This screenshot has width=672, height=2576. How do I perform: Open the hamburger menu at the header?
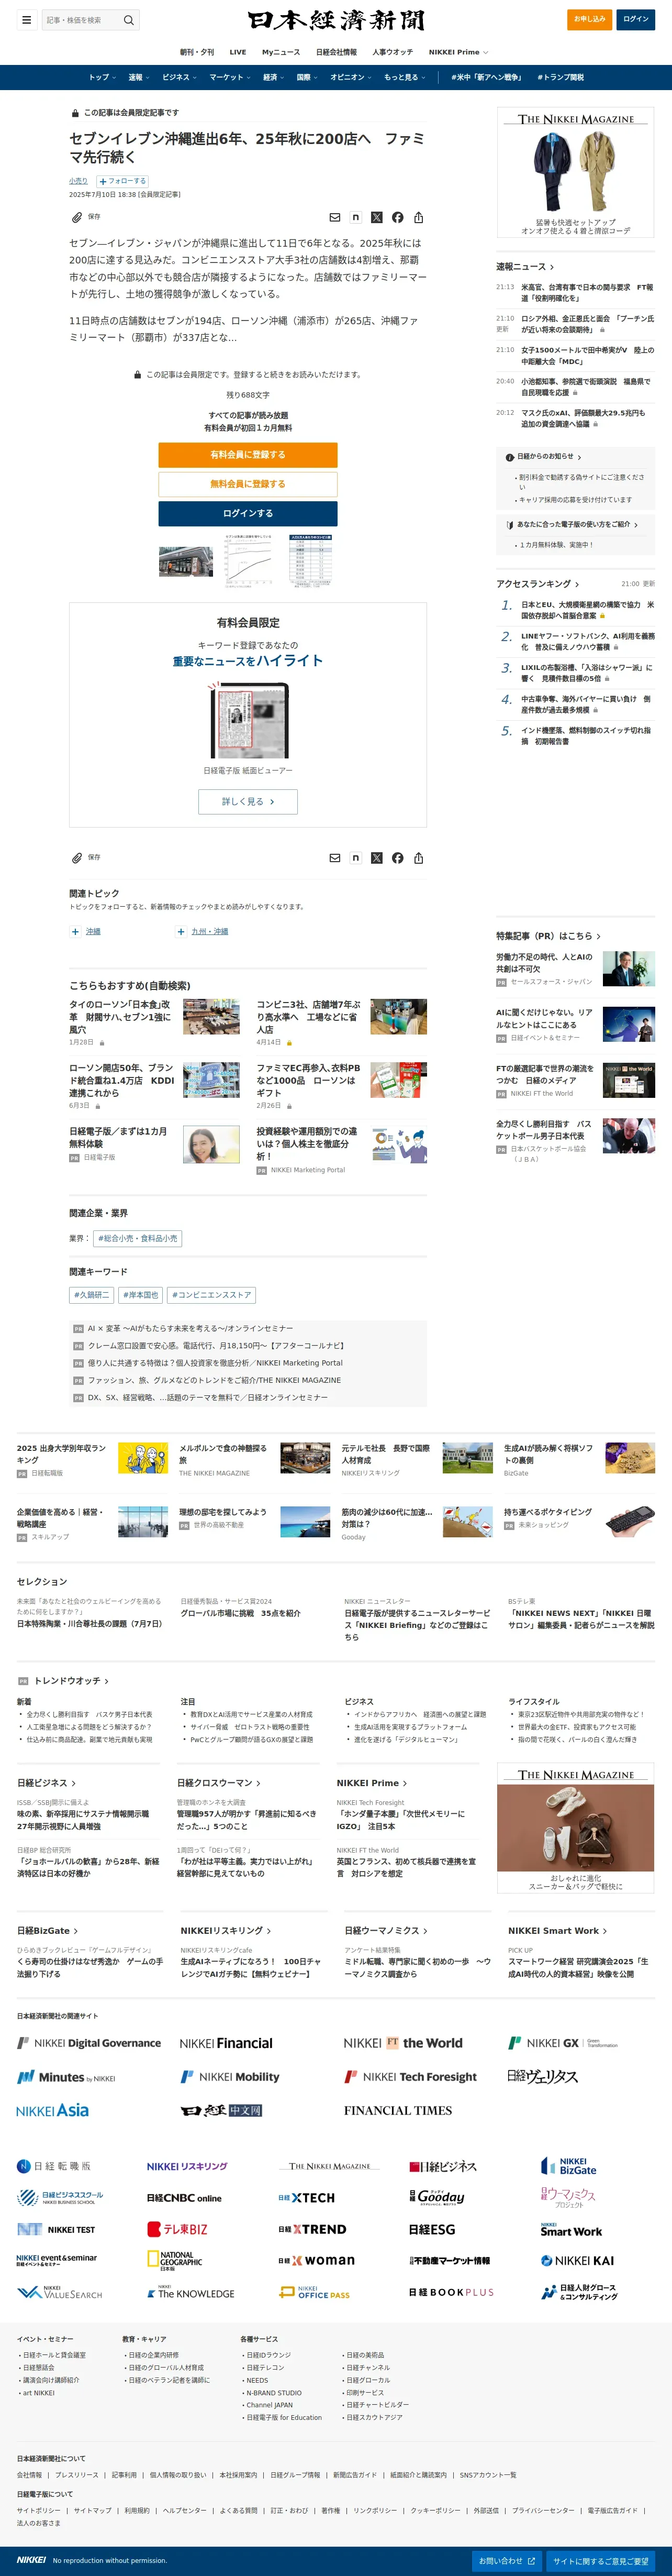point(26,20)
